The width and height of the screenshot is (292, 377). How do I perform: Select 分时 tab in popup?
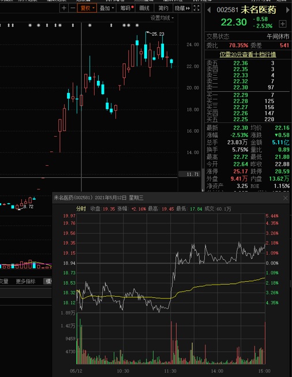(x=81, y=208)
